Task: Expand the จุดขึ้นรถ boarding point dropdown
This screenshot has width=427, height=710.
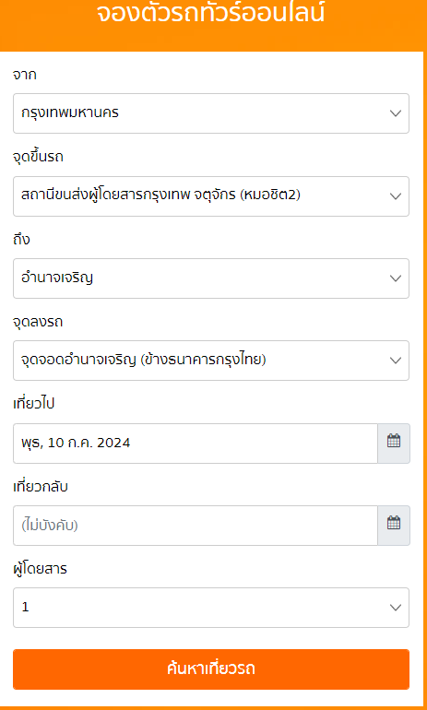Action: 211,196
